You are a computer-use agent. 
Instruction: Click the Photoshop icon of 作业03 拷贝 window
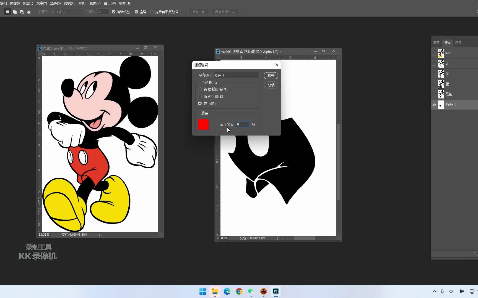[218, 52]
